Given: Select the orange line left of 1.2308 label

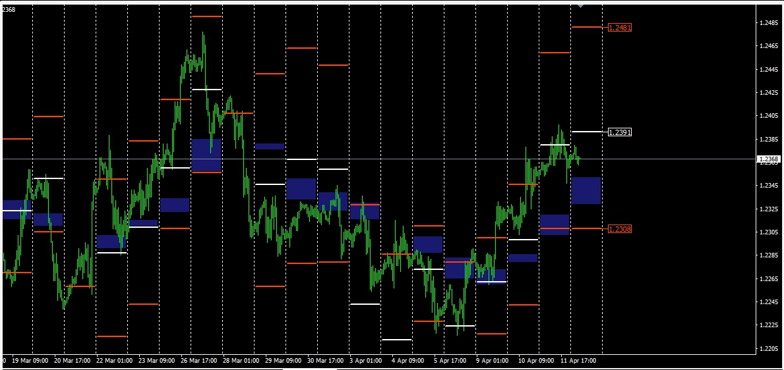Looking at the screenshot, I should (x=587, y=228).
